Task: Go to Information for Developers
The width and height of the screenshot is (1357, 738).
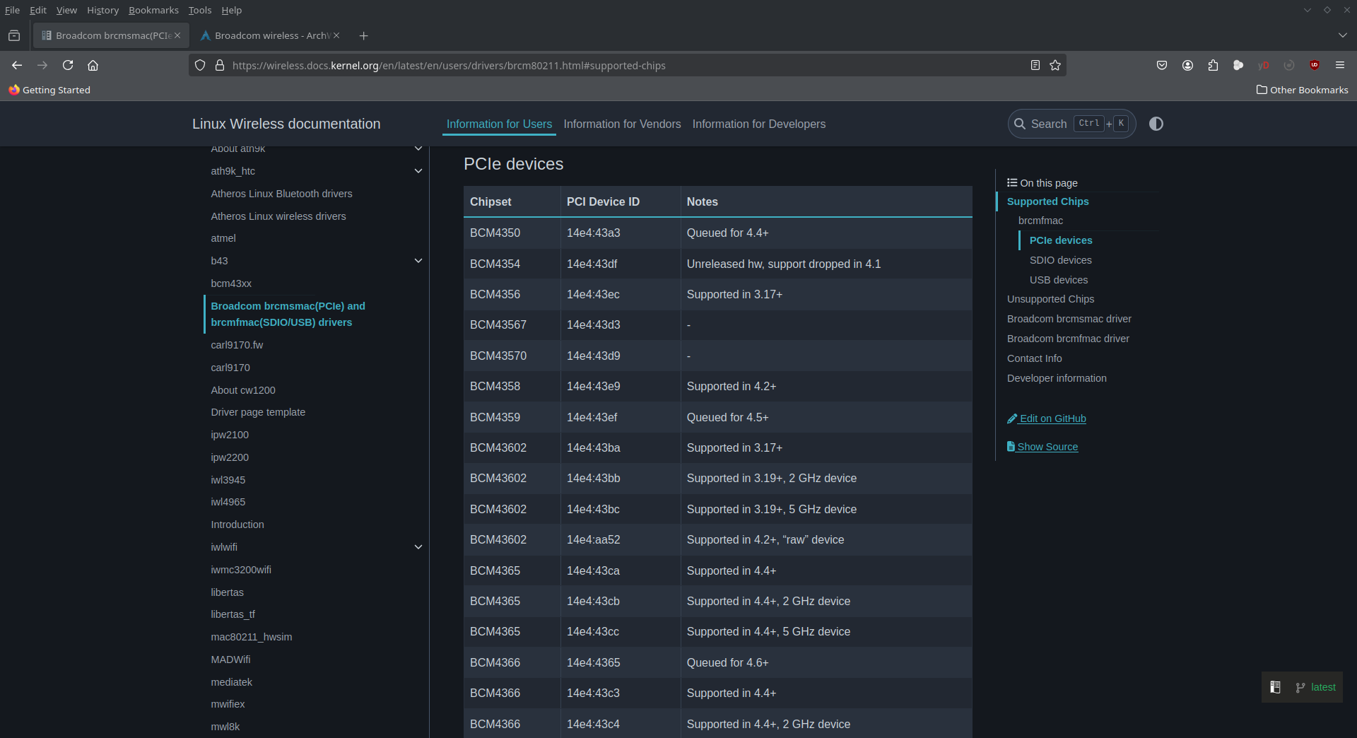Action: [x=759, y=124]
